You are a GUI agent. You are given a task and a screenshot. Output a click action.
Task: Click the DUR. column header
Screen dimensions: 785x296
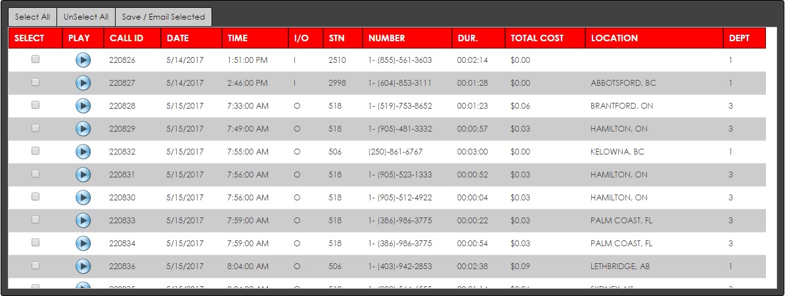467,38
